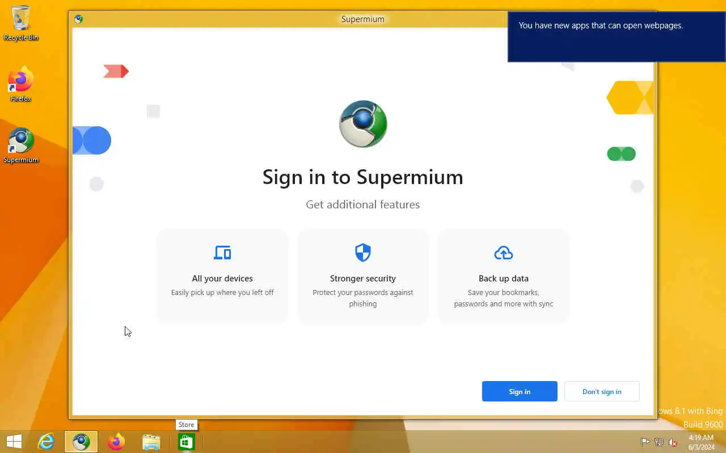
Task: Open File Explorer from taskbar
Action: click(151, 442)
